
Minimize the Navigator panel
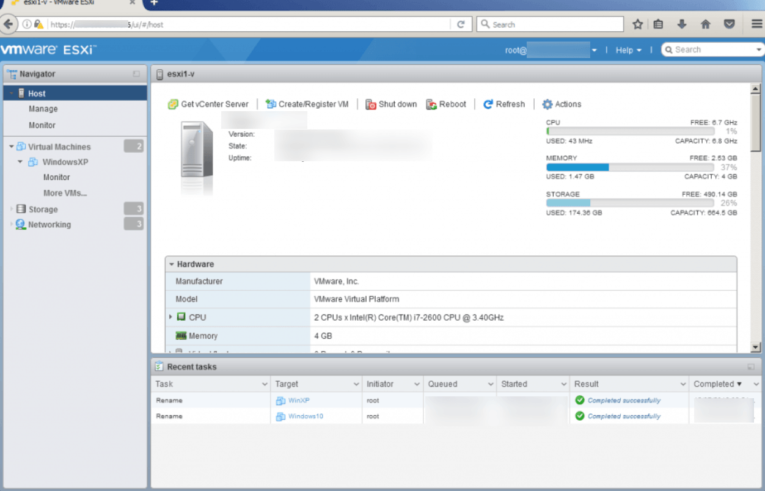[136, 74]
